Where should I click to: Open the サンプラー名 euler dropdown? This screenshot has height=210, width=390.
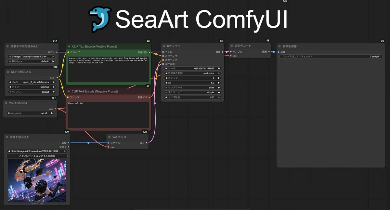pos(193,88)
